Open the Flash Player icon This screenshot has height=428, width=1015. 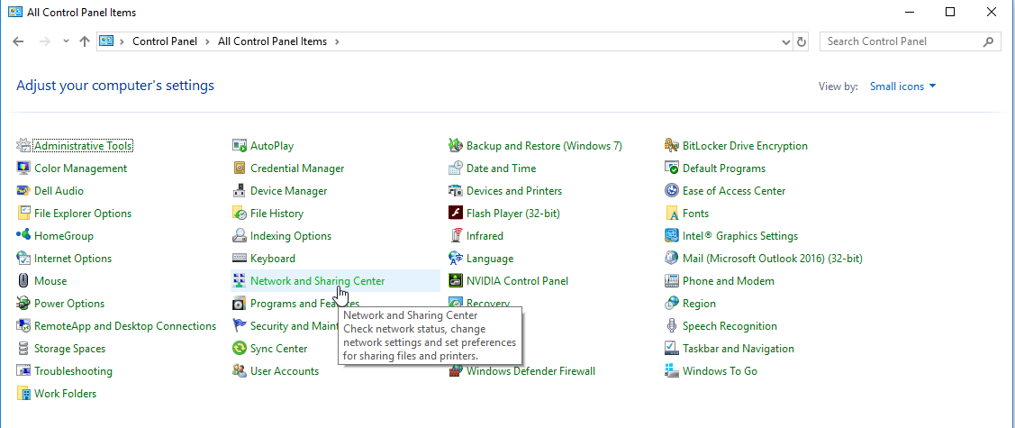[x=456, y=213]
